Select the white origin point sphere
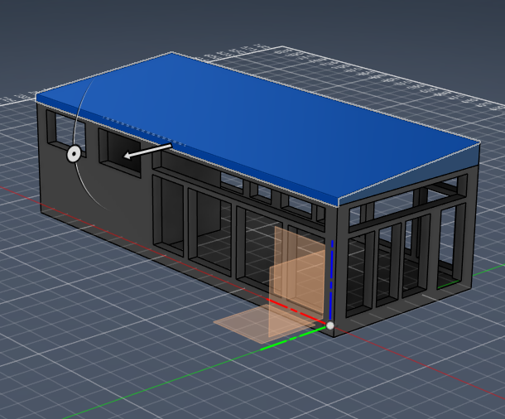This screenshot has height=419, width=505. (x=330, y=325)
